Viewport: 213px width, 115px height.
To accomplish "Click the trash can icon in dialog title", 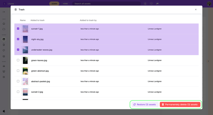I will click(16, 9).
